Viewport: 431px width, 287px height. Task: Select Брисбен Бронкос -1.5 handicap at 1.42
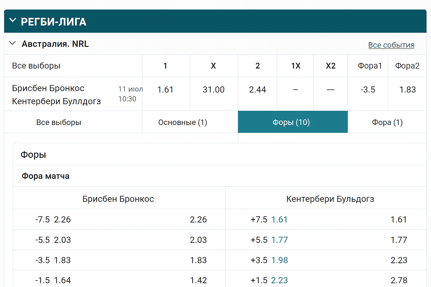coord(198,280)
